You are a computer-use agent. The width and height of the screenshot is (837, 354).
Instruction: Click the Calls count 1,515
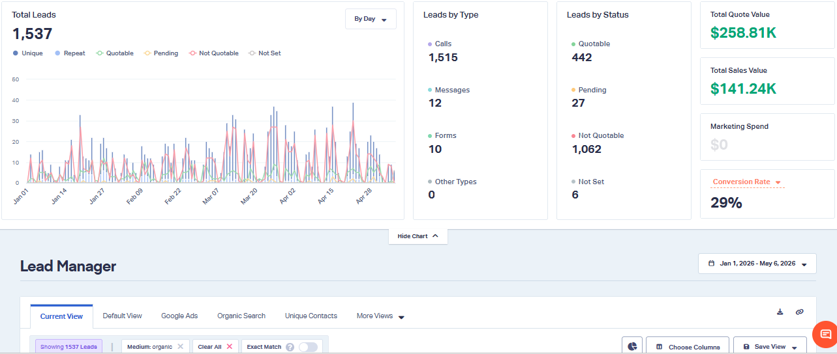coord(443,57)
